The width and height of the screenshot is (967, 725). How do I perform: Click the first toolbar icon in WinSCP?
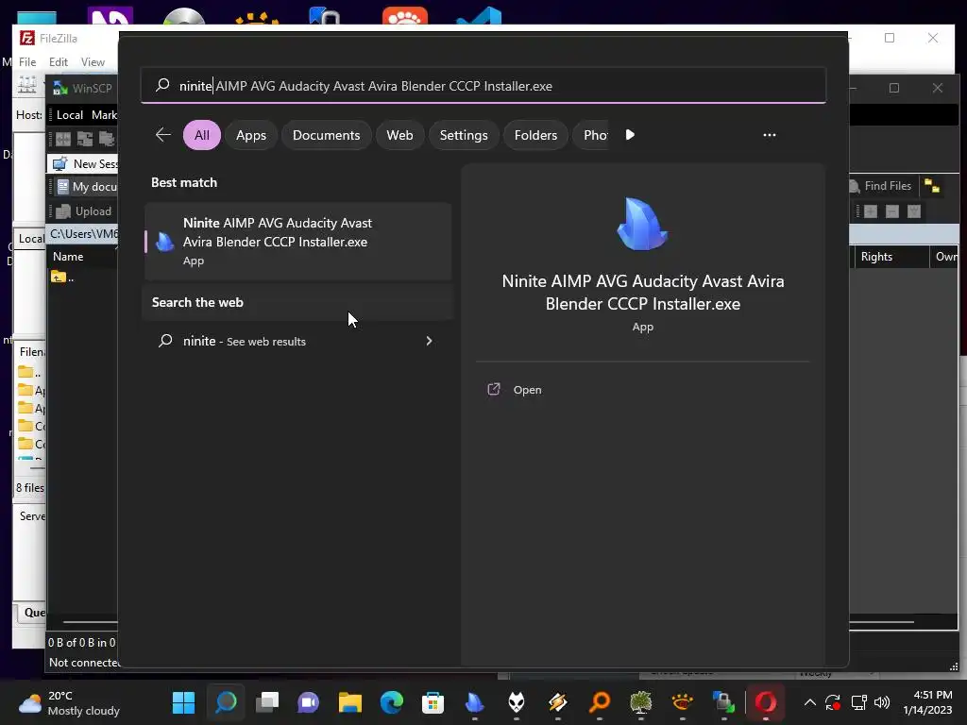tap(63, 139)
